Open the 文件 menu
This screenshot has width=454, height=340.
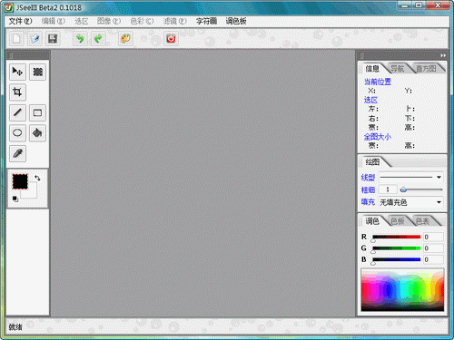pyautogui.click(x=20, y=21)
